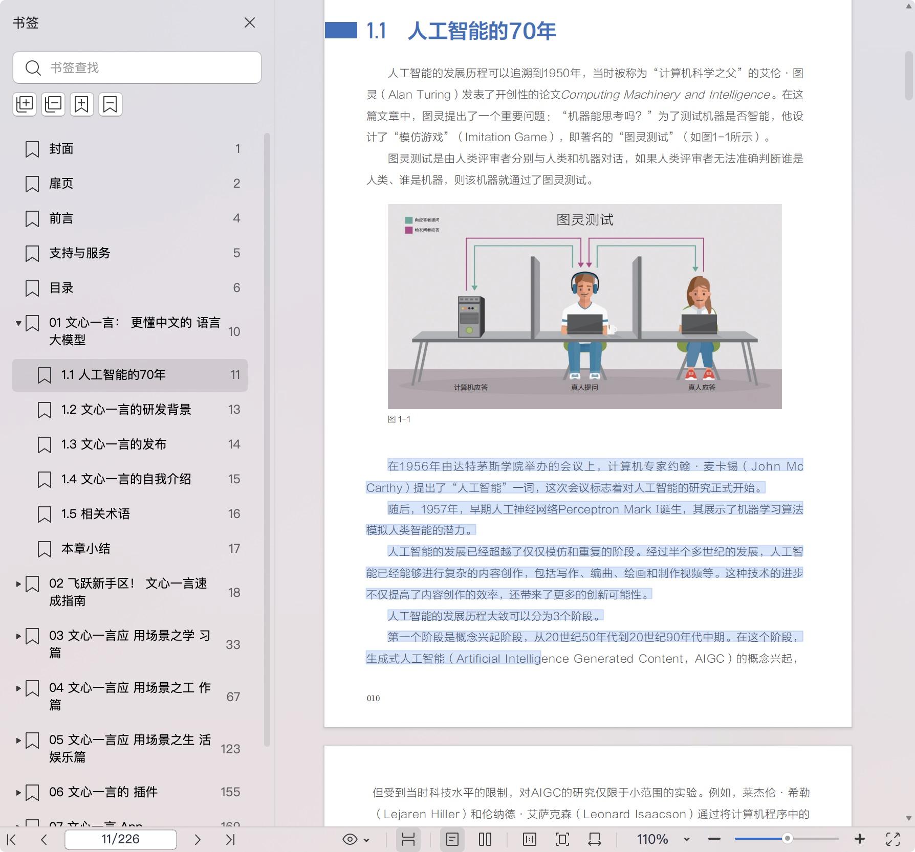Click the bookmarks panel scrollbar
Viewport: 915px width, 852px height.
click(267, 440)
